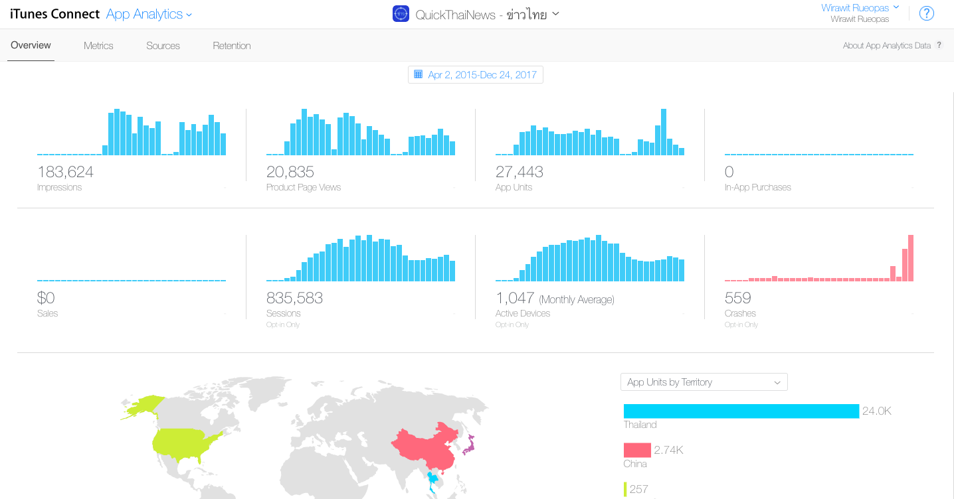
Task: Open the red Crashes bar chart
Action: coord(819,258)
